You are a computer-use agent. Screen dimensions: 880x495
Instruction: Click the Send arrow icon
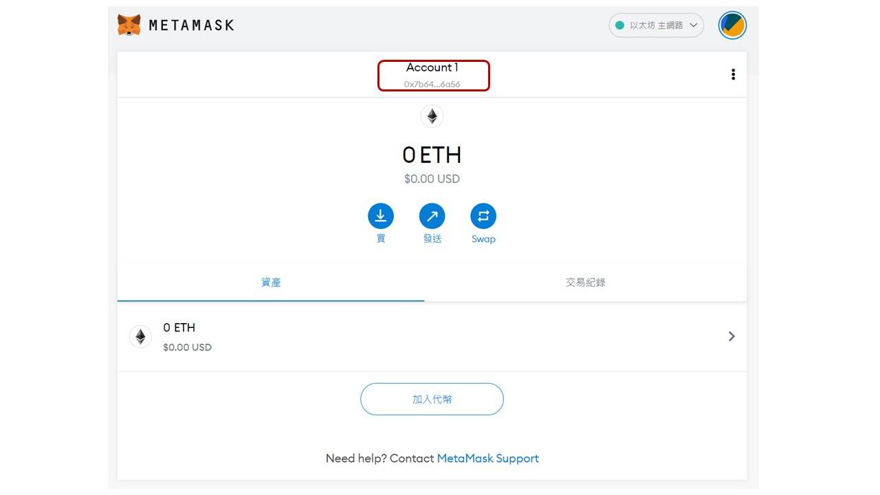point(432,216)
